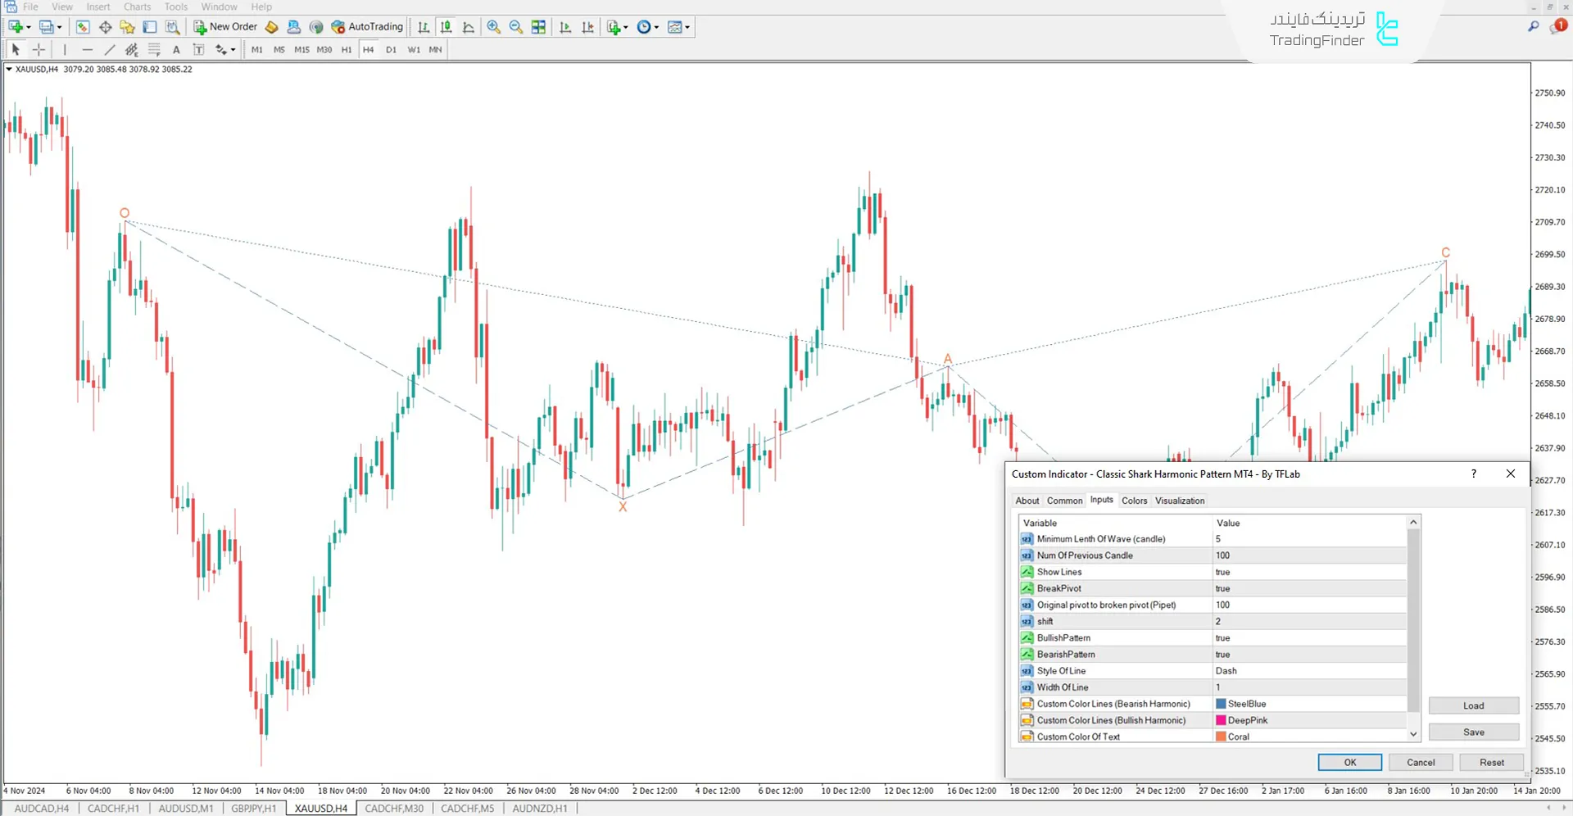Image resolution: width=1573 pixels, height=816 pixels.
Task: Switch chart to candlestick display
Action: point(446,27)
